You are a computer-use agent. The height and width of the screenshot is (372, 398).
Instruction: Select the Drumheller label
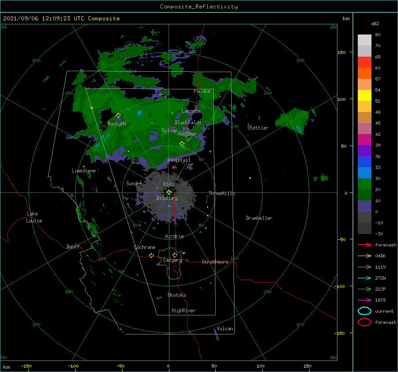(259, 218)
